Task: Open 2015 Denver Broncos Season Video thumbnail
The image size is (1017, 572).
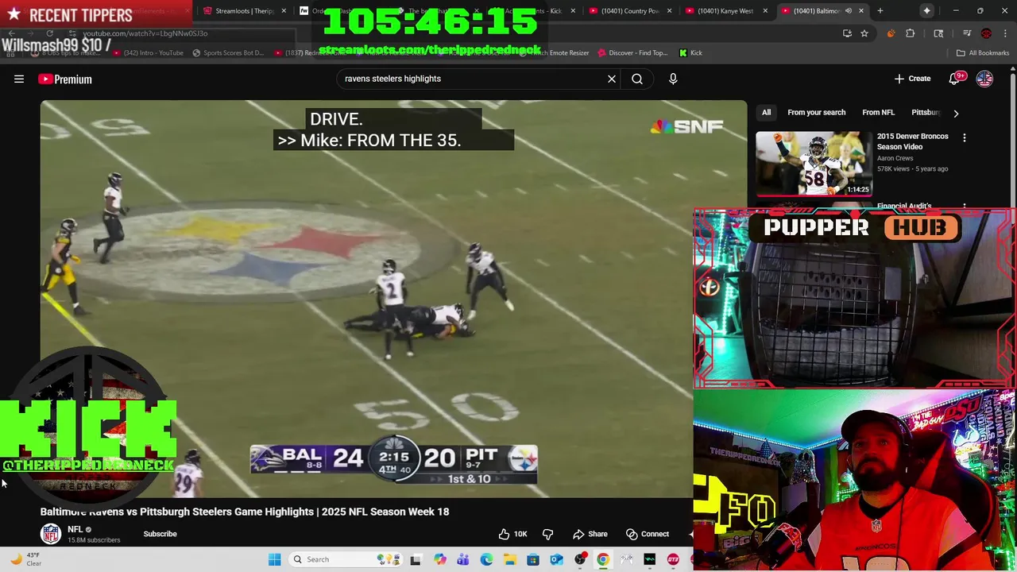Action: [814, 164]
